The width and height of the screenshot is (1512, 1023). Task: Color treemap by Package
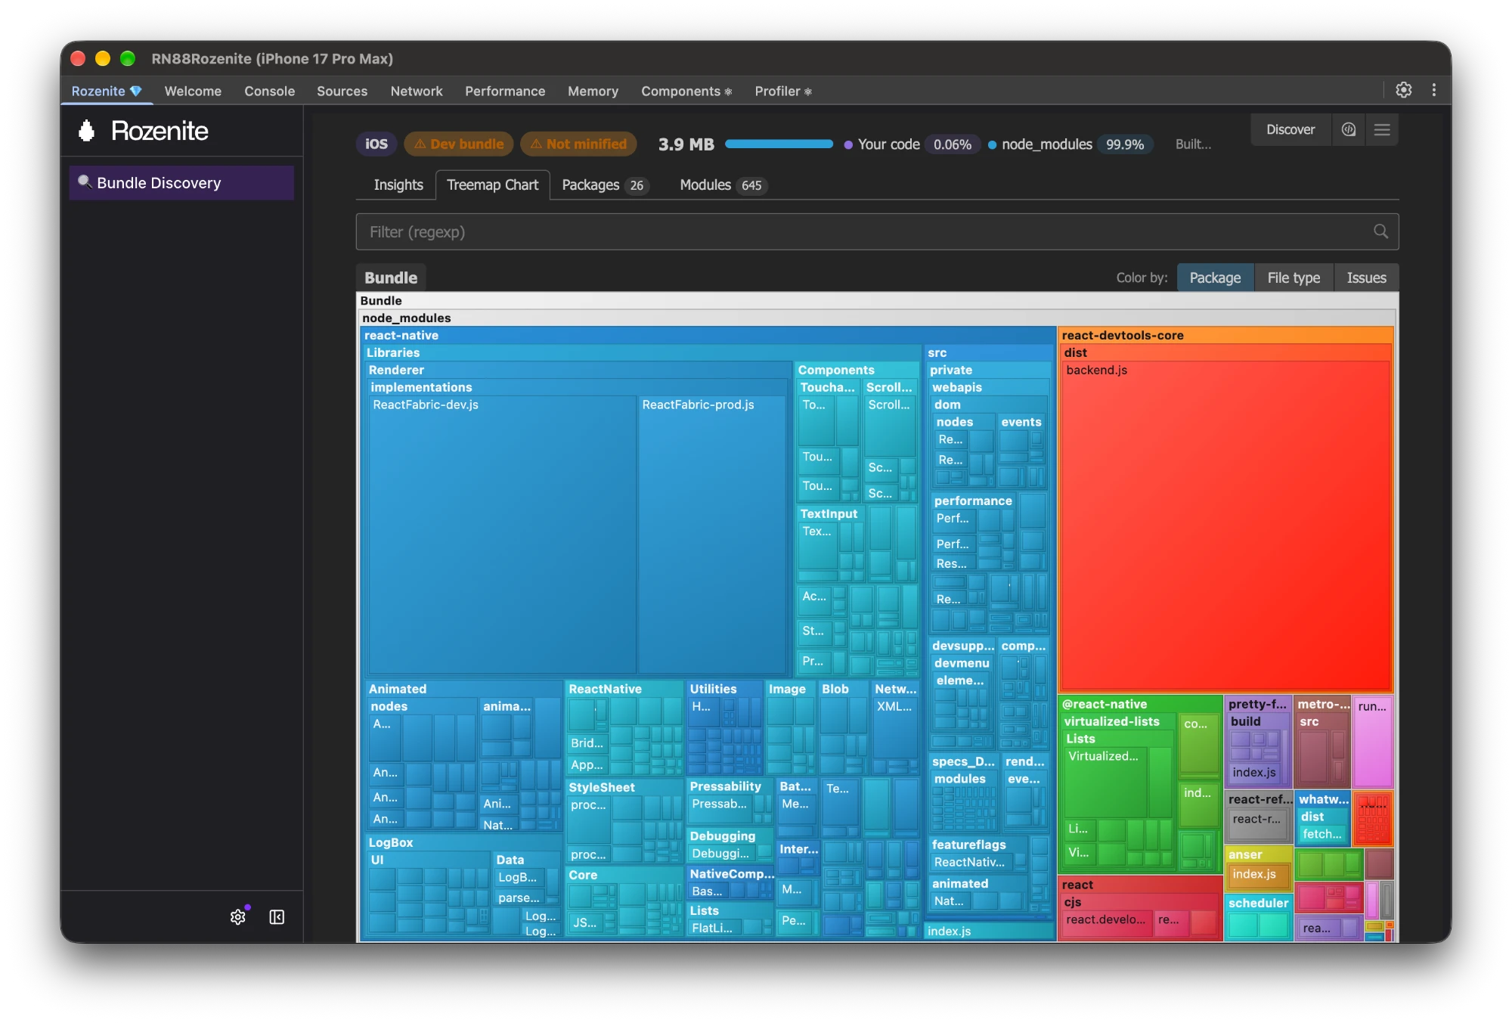[1215, 277]
